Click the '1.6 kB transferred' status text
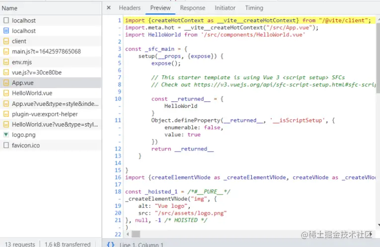 click(68, 244)
